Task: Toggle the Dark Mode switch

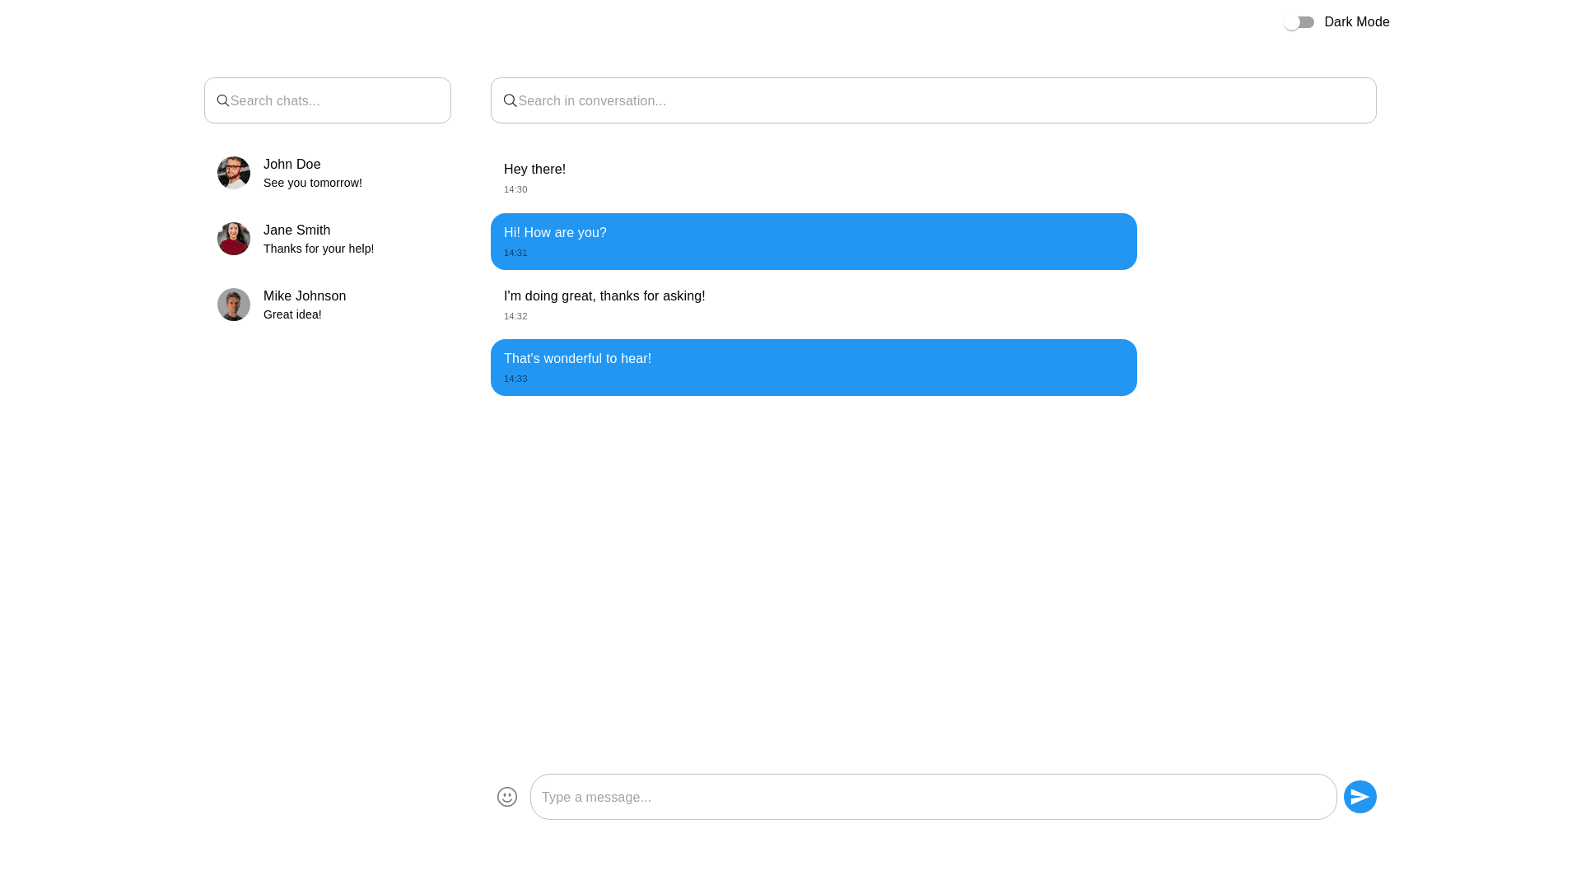Action: pos(1299,22)
